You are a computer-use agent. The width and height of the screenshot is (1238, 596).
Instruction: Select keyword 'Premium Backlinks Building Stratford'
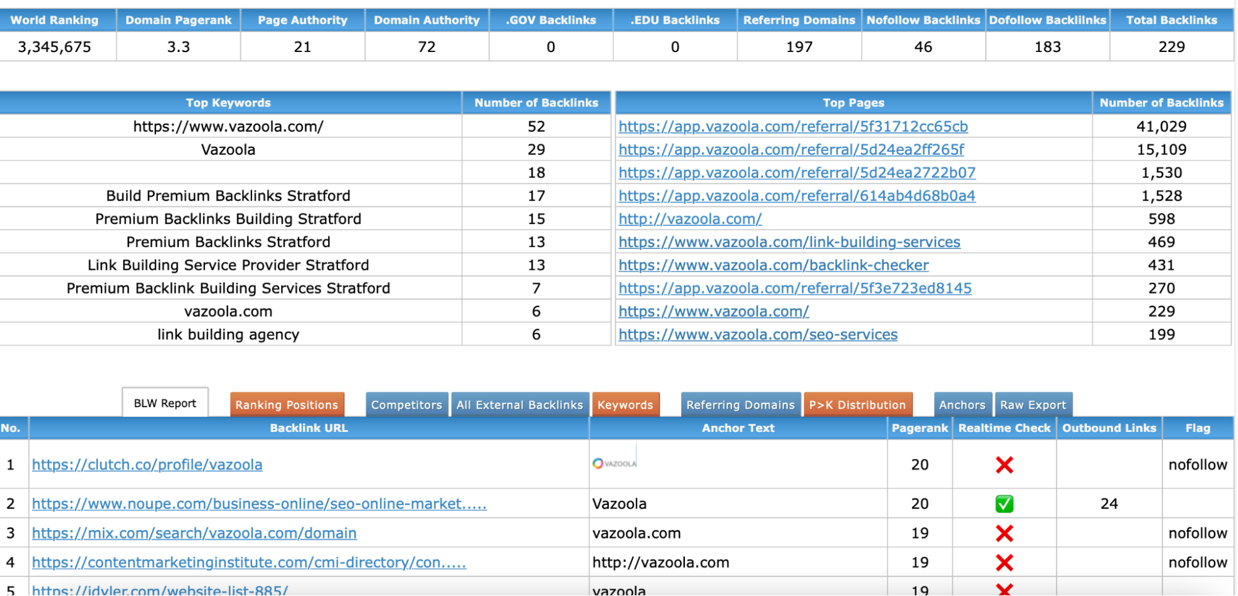click(229, 218)
